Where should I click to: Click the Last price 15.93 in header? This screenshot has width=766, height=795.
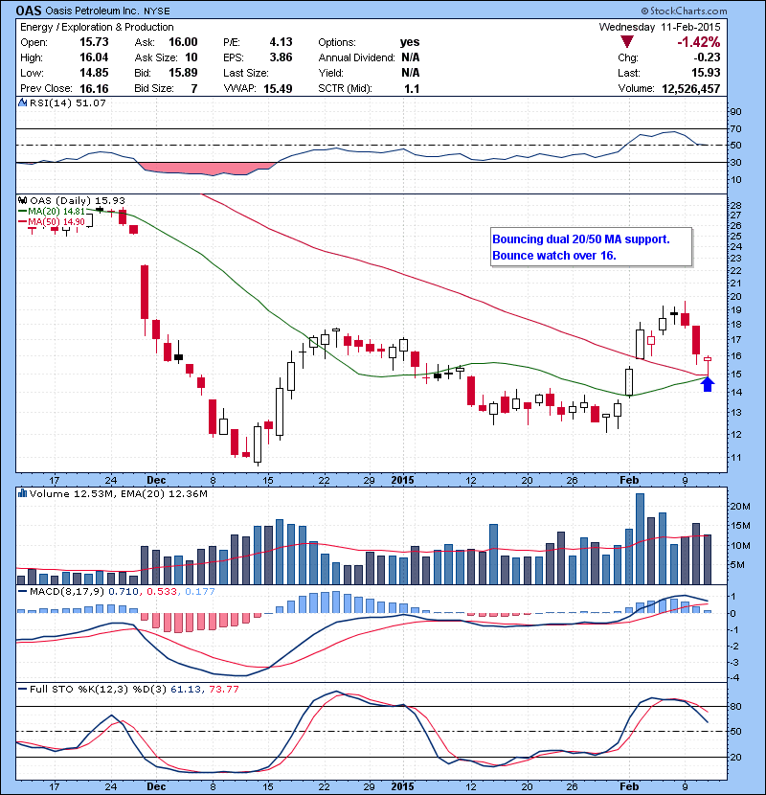tap(706, 73)
